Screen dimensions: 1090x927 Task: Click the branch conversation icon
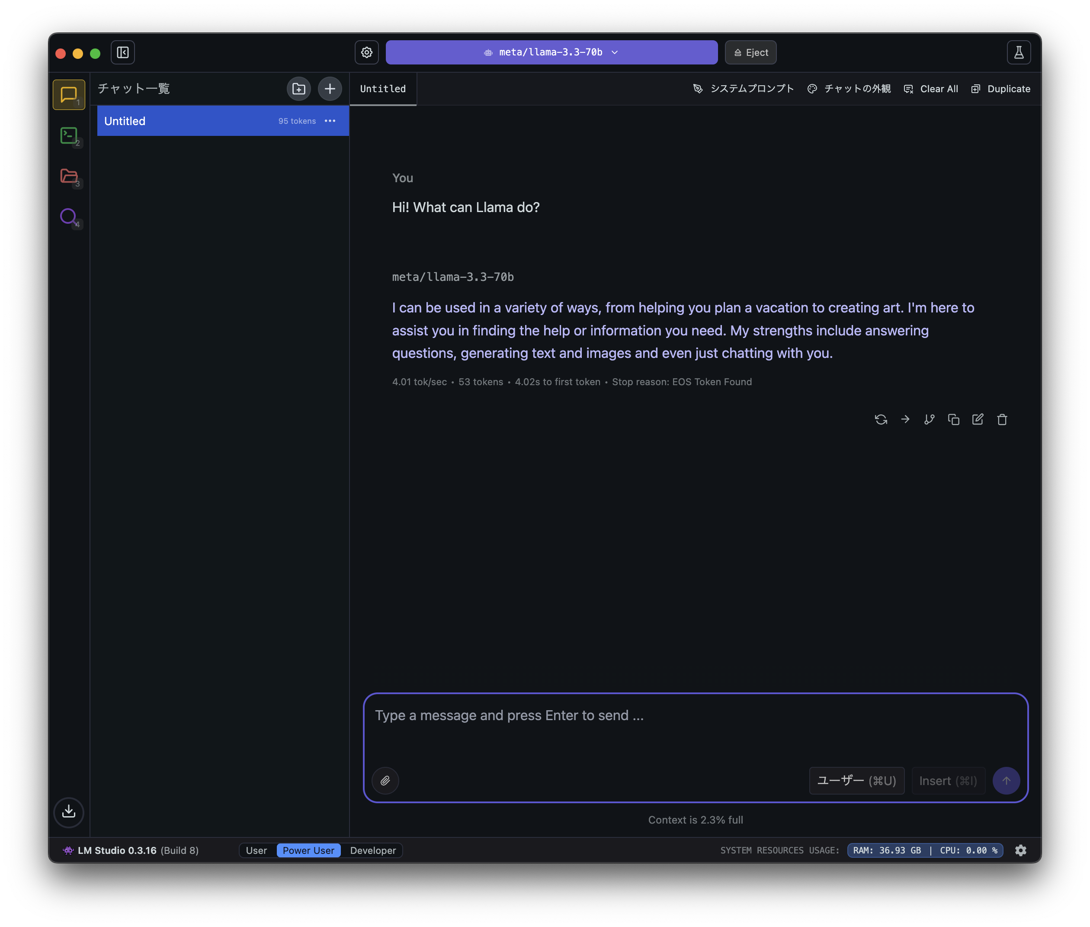coord(929,419)
